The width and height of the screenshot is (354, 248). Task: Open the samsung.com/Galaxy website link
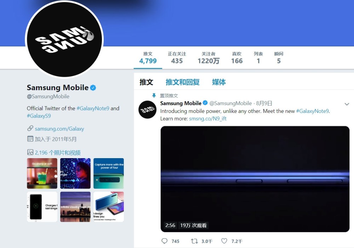click(59, 129)
